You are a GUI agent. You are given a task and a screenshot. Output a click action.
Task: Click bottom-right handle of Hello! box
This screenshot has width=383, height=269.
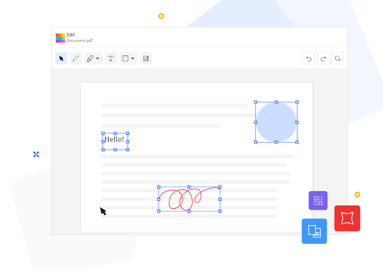(x=127, y=150)
